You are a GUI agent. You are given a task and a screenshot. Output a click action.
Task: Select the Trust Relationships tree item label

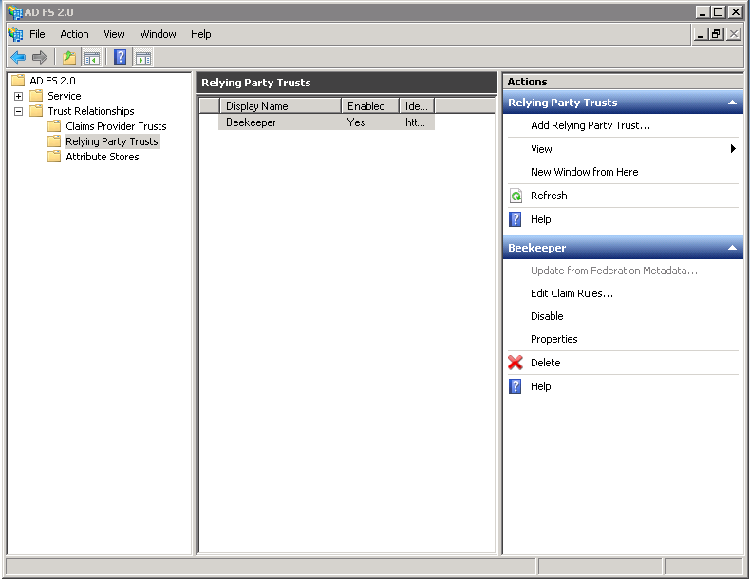[x=91, y=111]
